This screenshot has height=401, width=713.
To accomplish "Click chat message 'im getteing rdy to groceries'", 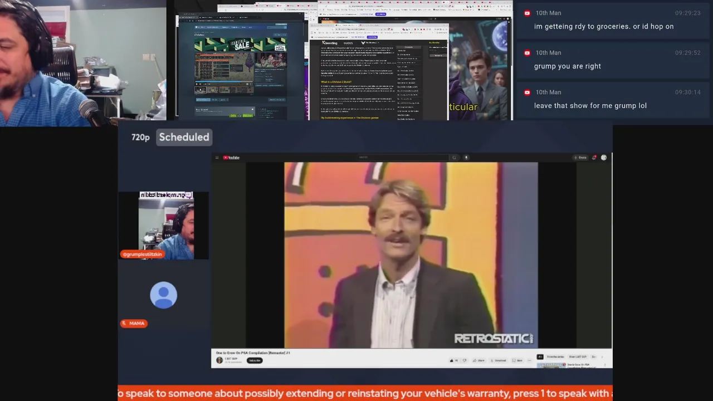I will point(604,26).
